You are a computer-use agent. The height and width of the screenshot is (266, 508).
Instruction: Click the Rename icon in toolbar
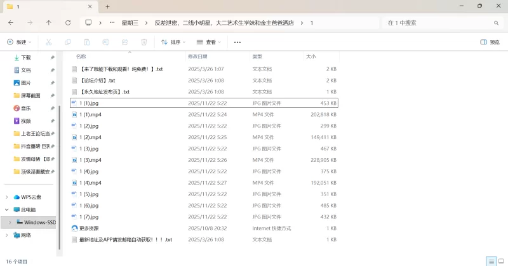[106, 43]
